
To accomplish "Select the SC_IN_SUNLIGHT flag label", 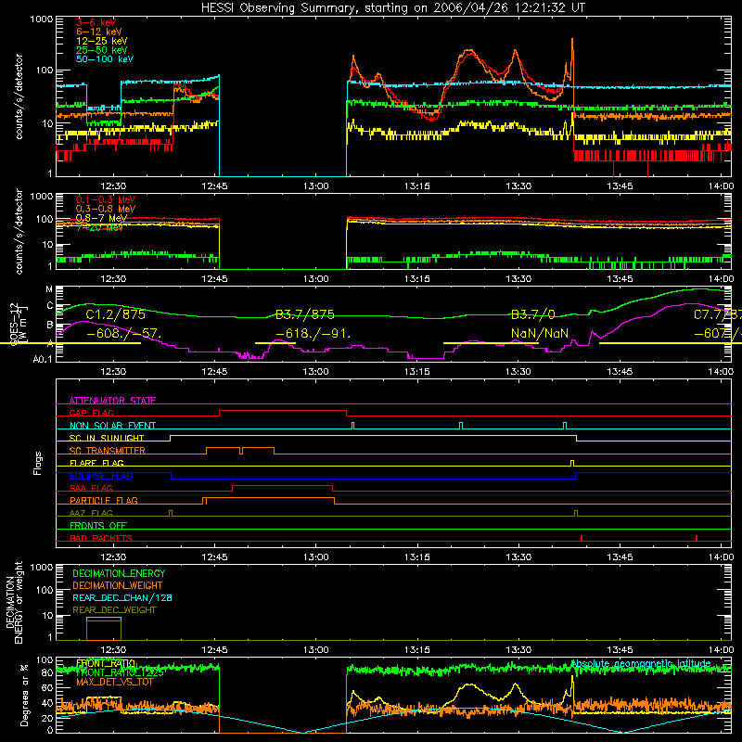I will coord(107,438).
